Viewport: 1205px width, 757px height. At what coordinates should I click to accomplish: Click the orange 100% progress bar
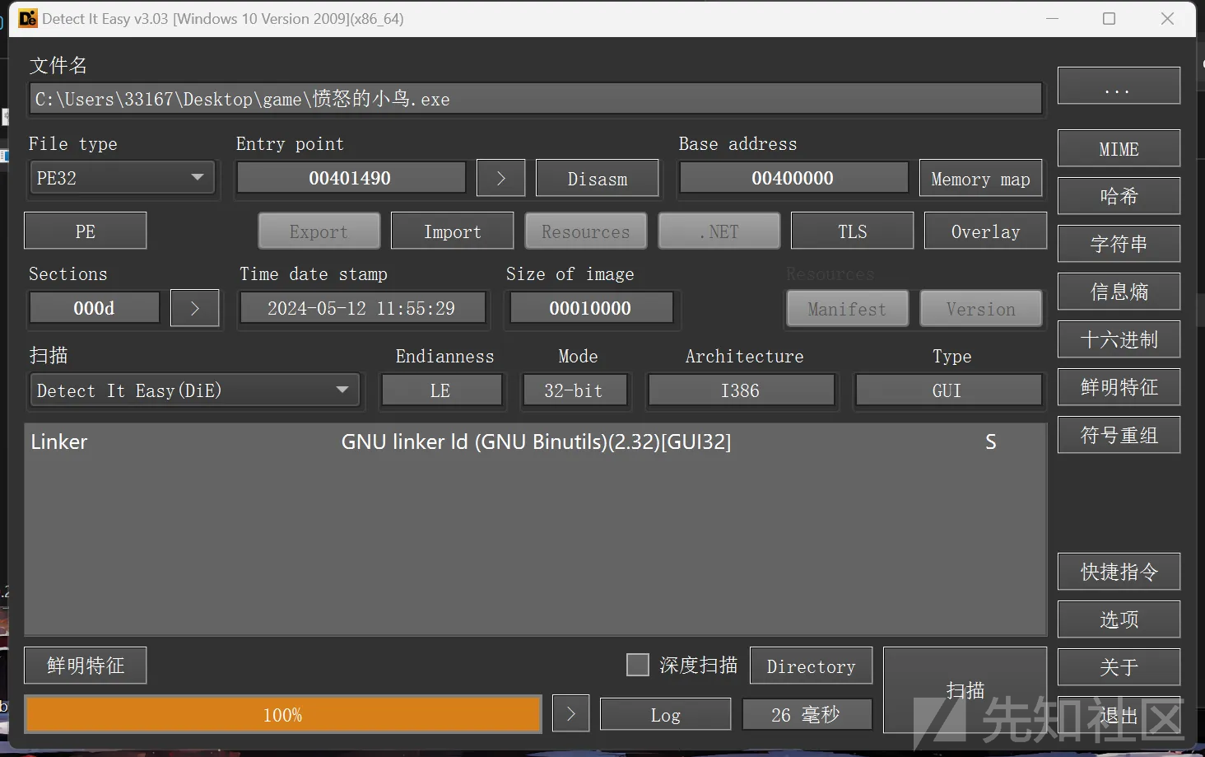[x=283, y=714]
